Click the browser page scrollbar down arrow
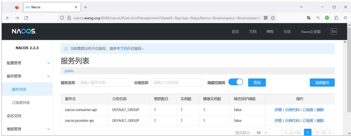 (349, 134)
